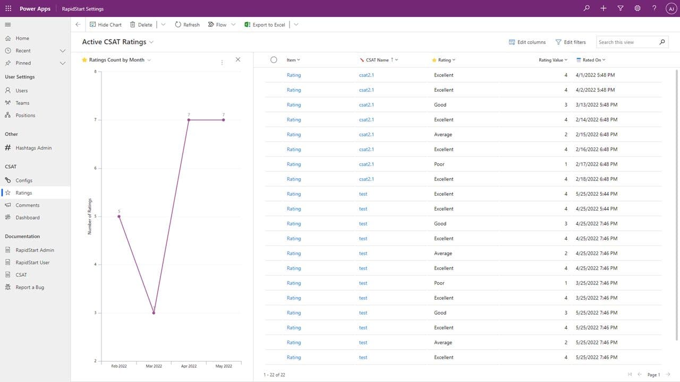Screen dimensions: 680x382
Task: Click the help question mark icon
Action: 654,8
